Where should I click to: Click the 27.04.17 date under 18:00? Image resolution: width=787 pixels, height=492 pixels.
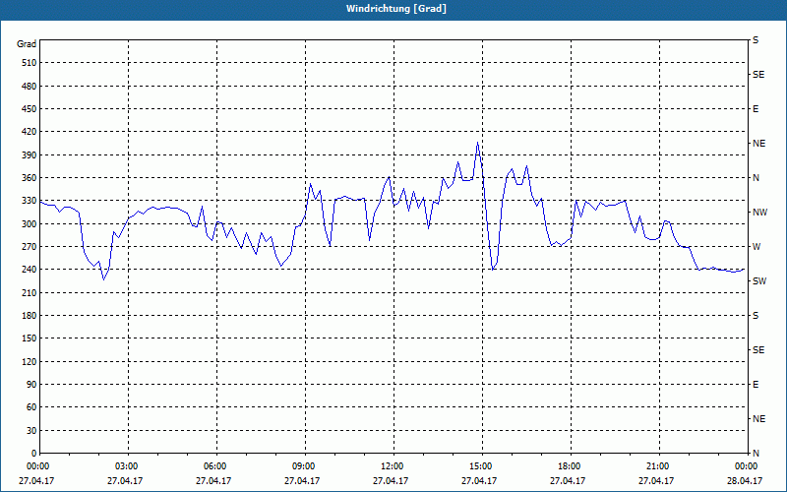coord(568,480)
